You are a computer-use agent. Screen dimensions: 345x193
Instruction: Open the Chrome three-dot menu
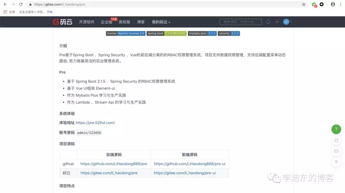coord(341,4)
